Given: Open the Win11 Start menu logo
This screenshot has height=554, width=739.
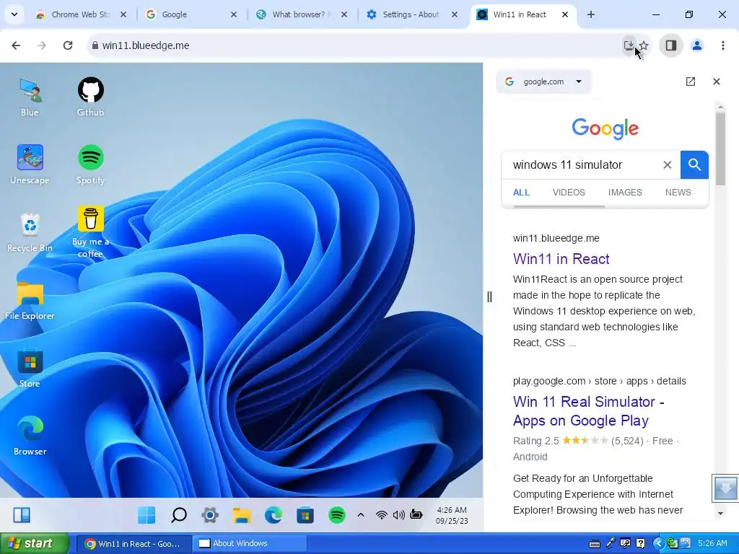Looking at the screenshot, I should (147, 515).
